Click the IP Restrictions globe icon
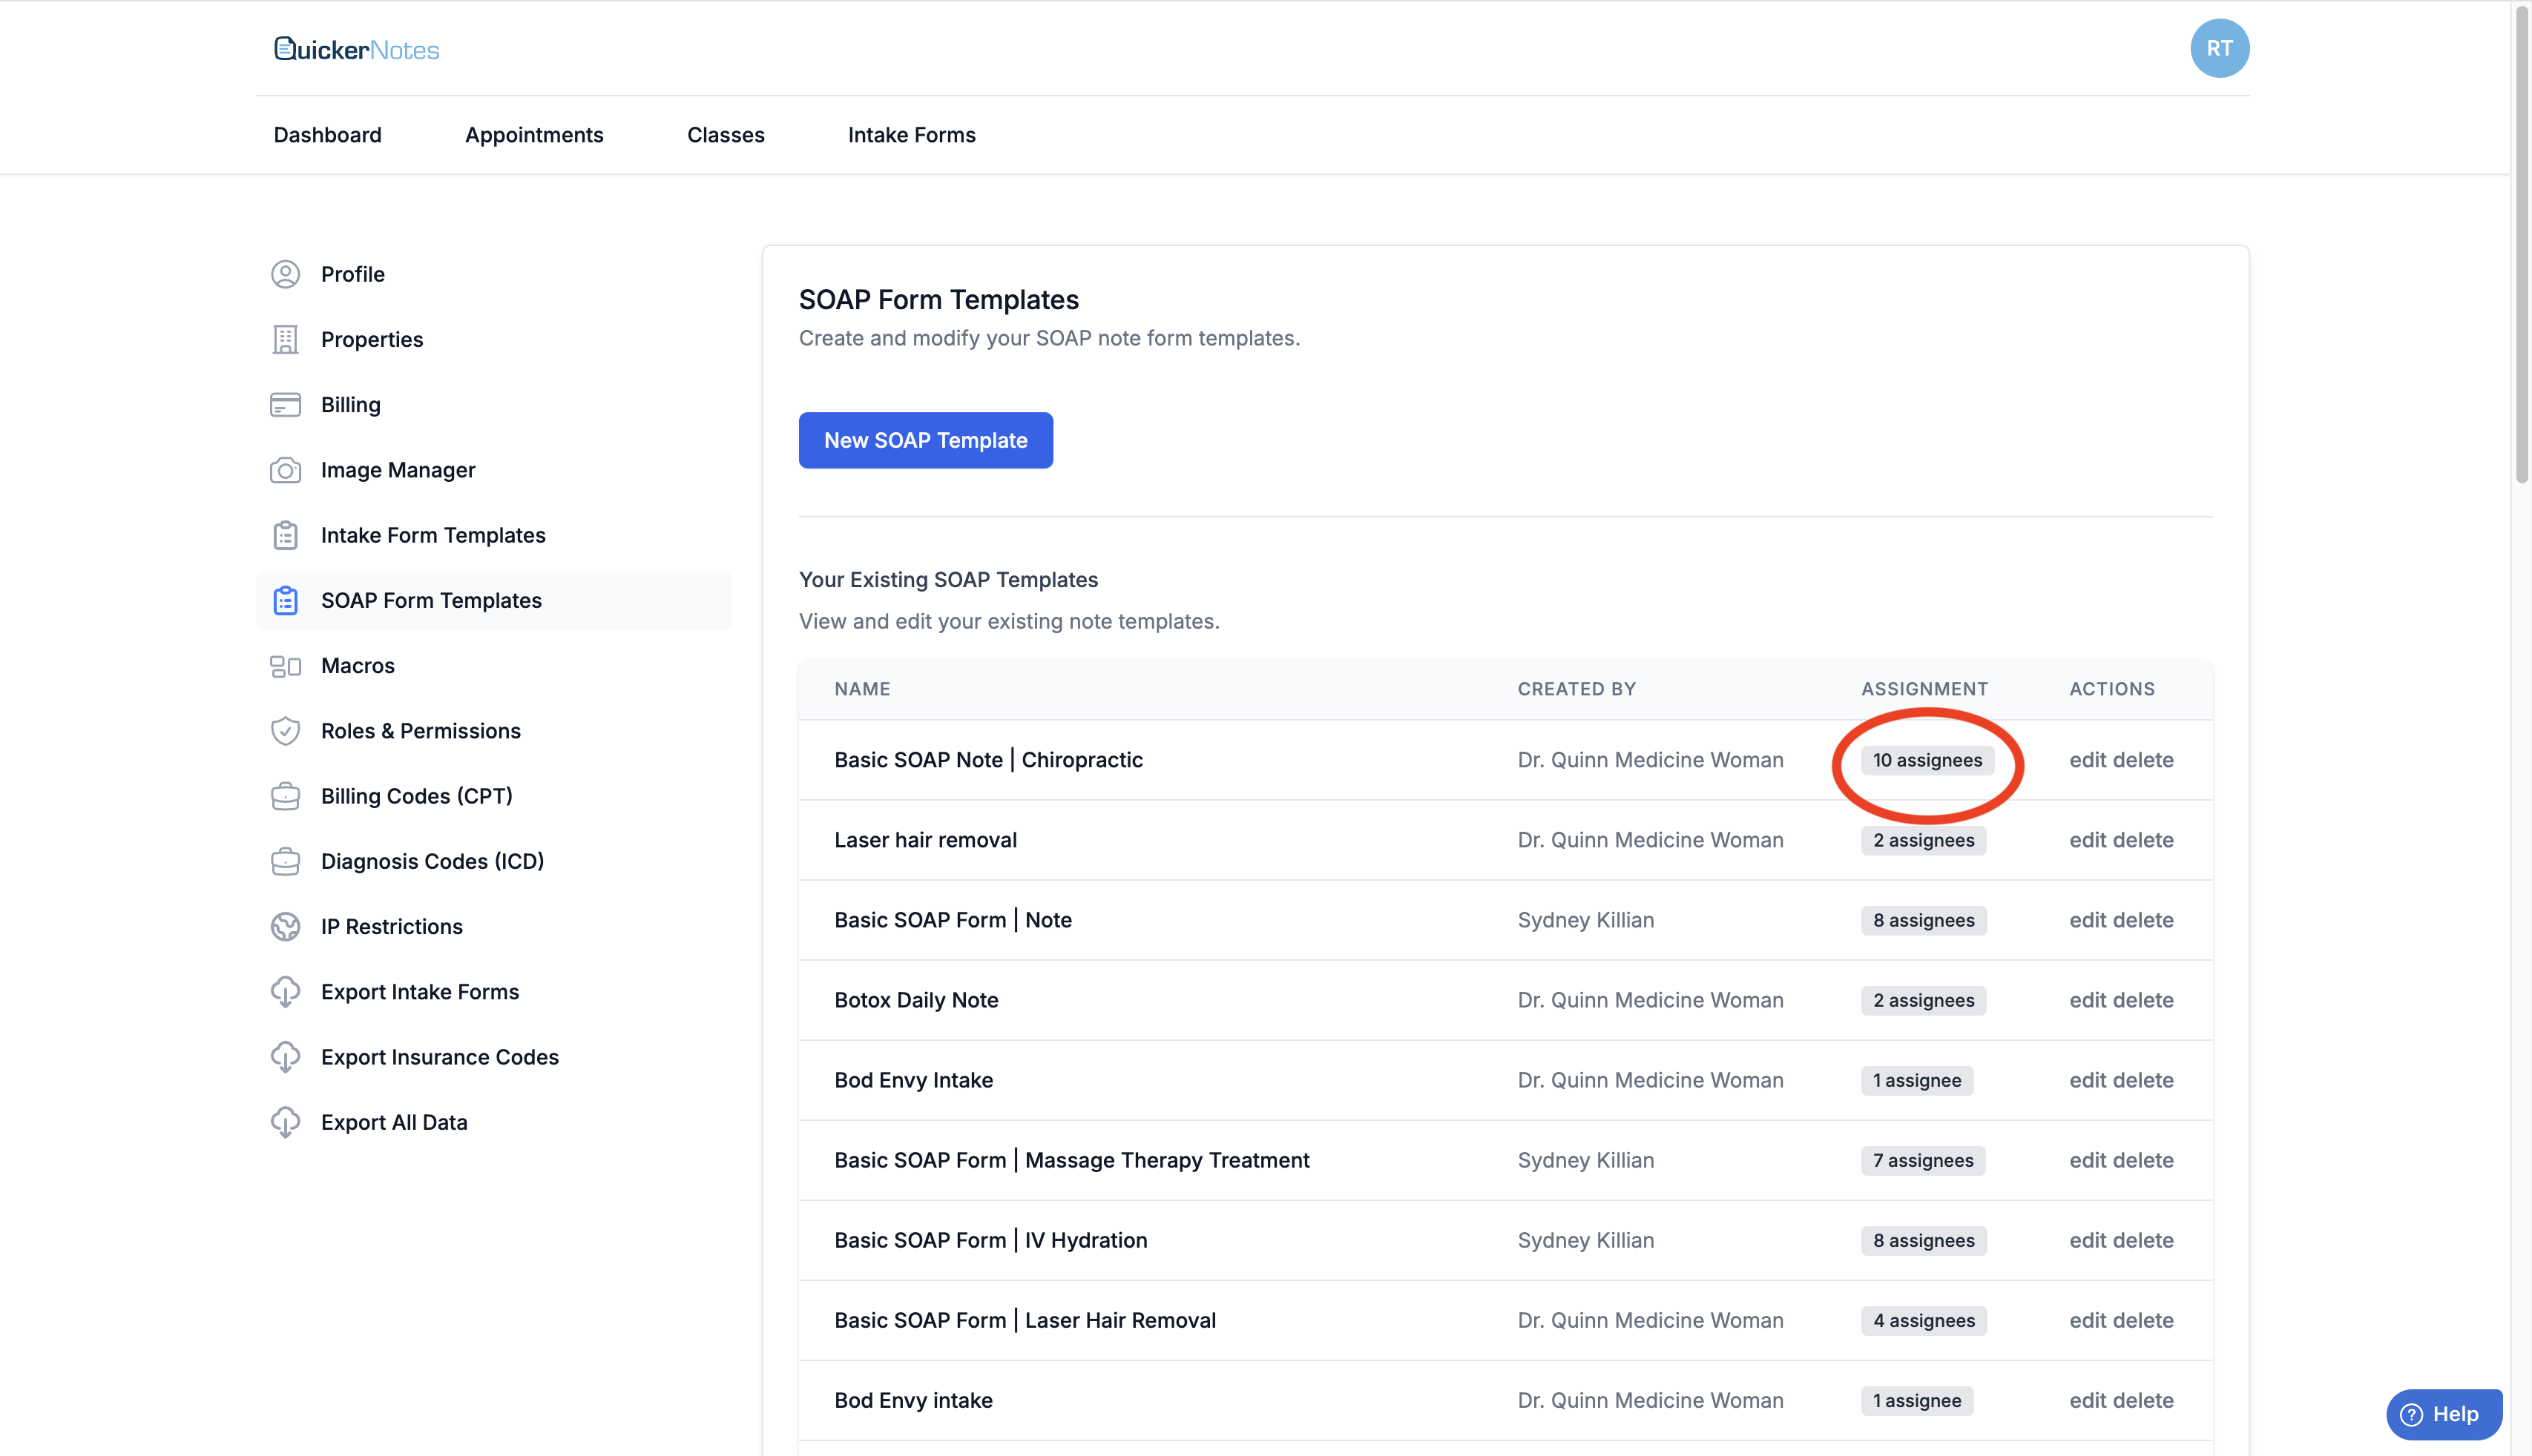Viewport: 2532px width, 1456px height. [285, 927]
